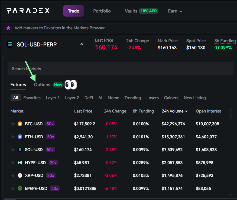The width and height of the screenshot is (237, 200).
Task: Click the Paradex logo
Action: point(28,11)
